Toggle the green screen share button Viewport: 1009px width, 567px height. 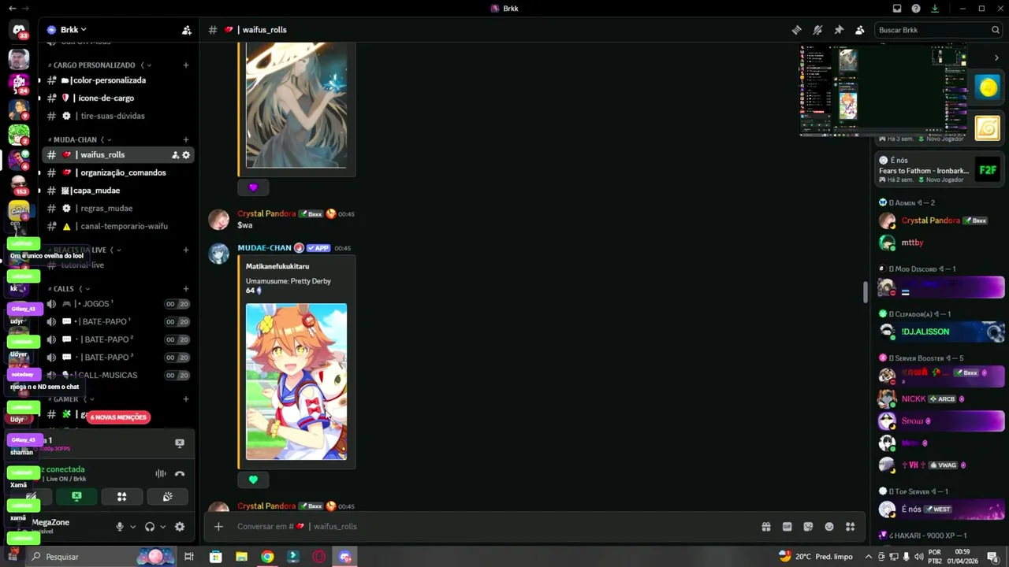tap(76, 496)
